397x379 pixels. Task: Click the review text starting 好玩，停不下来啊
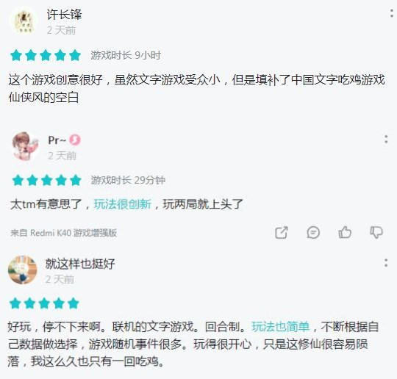pos(193,344)
